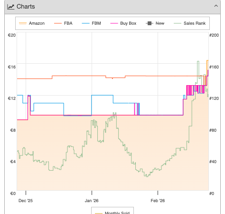Image resolution: width=225 pixels, height=214 pixels.
Task: Click the #40 rank axis label
Action: (x=213, y=162)
